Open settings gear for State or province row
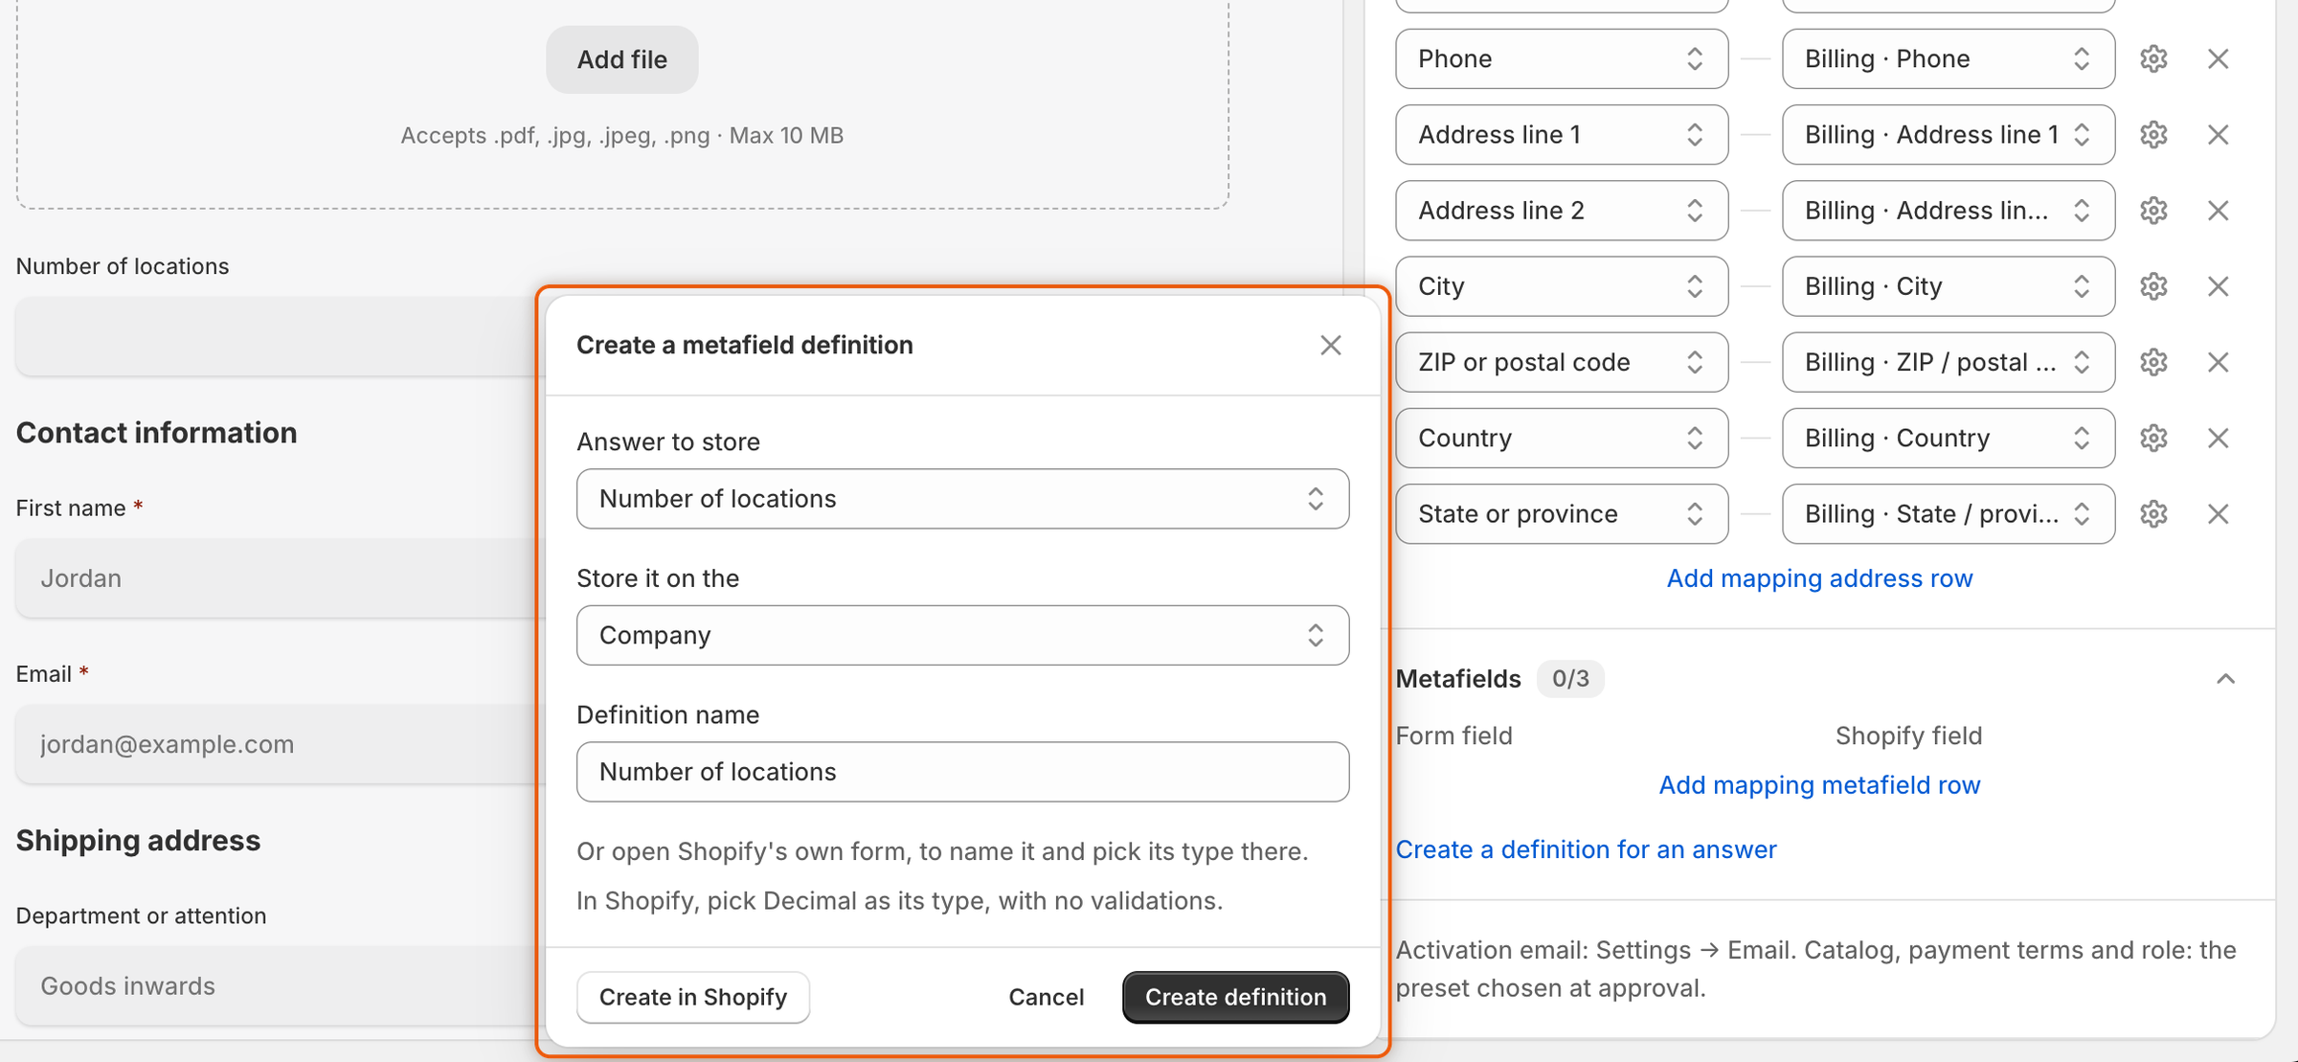The height and width of the screenshot is (1062, 2298). pos(2153,513)
